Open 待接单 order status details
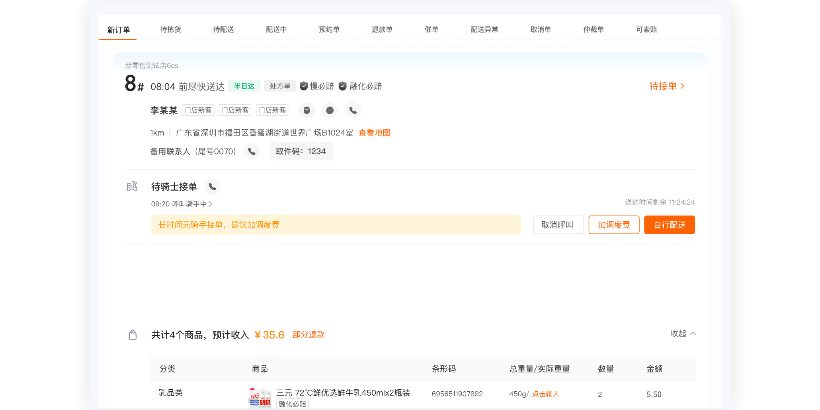The height and width of the screenshot is (410, 820). [667, 86]
